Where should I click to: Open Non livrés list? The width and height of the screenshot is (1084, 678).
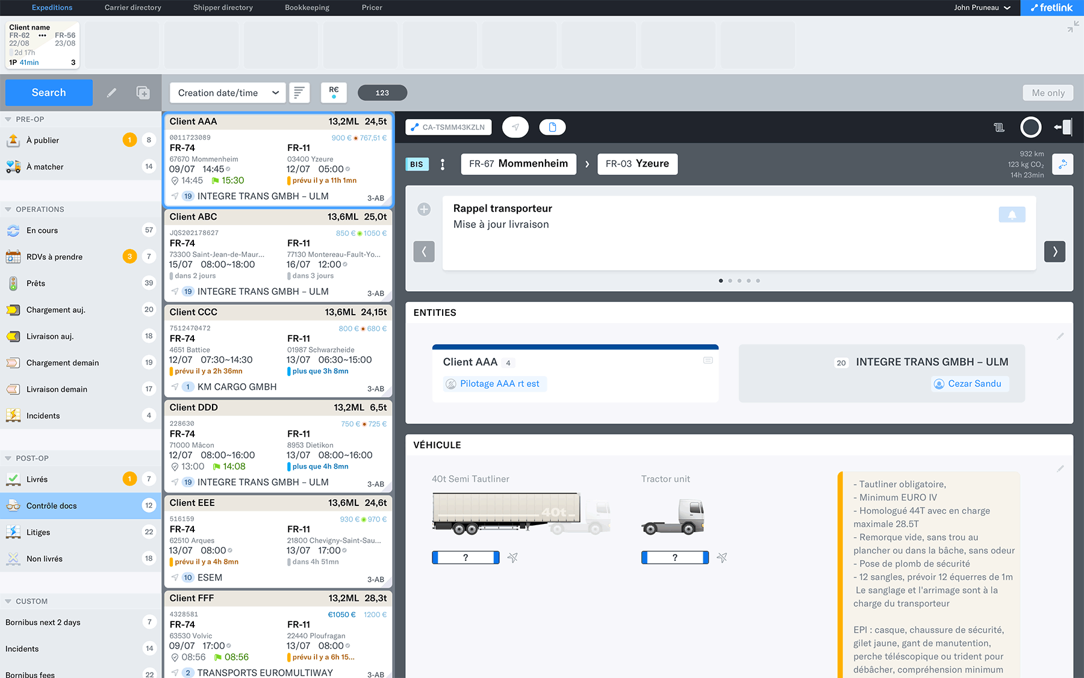81,559
